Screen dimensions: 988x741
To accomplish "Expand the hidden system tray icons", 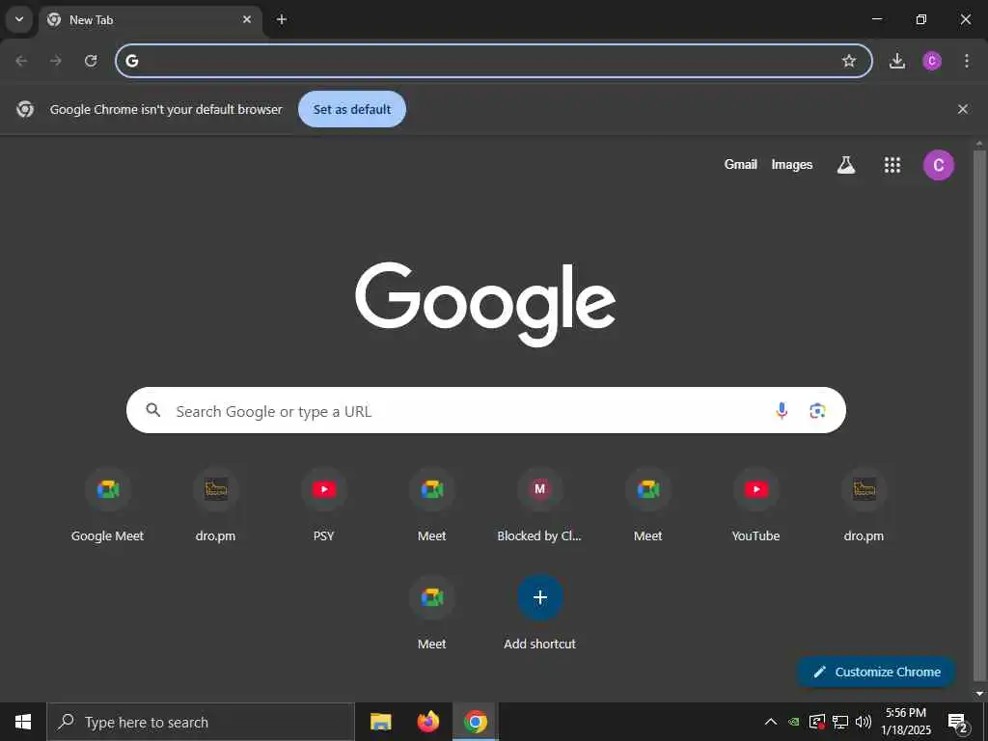I will tap(771, 722).
